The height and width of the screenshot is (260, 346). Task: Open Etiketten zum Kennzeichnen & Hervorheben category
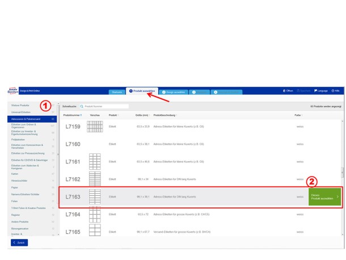point(32,146)
